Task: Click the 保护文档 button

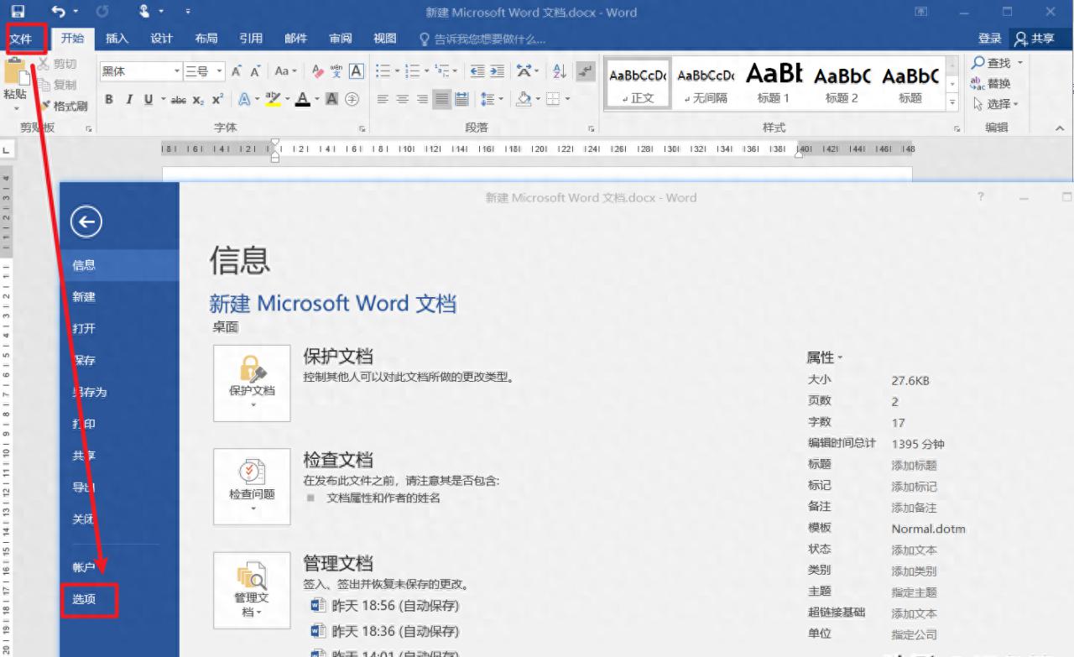Action: click(252, 383)
